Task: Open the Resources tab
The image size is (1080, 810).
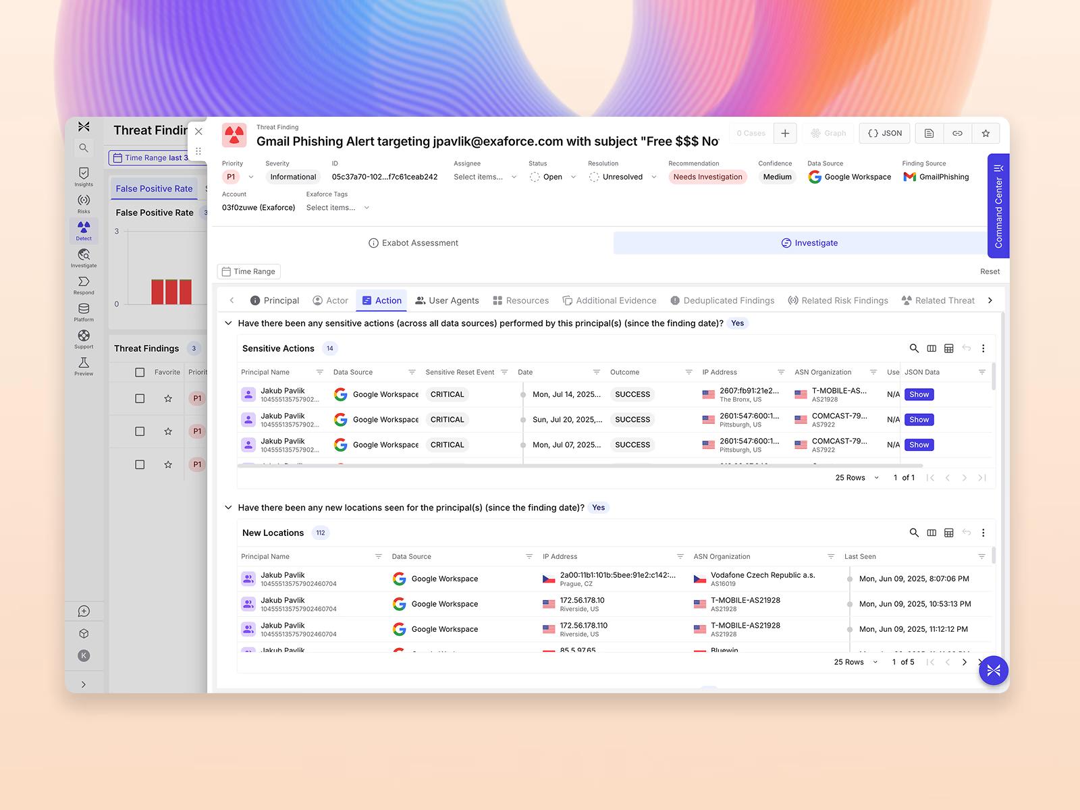Action: [520, 300]
